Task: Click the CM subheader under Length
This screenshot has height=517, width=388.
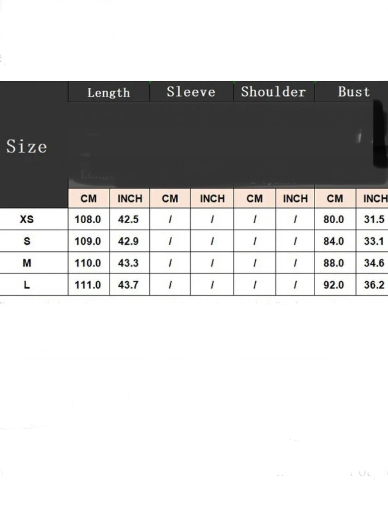Action: coord(89,199)
